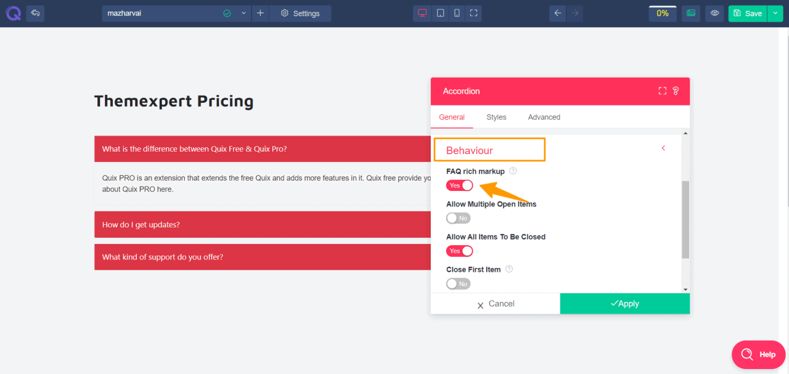Open the page Settings button

click(300, 13)
